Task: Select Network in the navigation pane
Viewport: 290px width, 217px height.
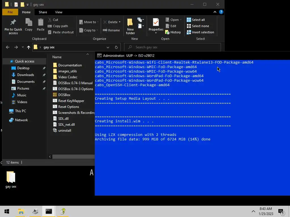Action: (x=21, y=120)
